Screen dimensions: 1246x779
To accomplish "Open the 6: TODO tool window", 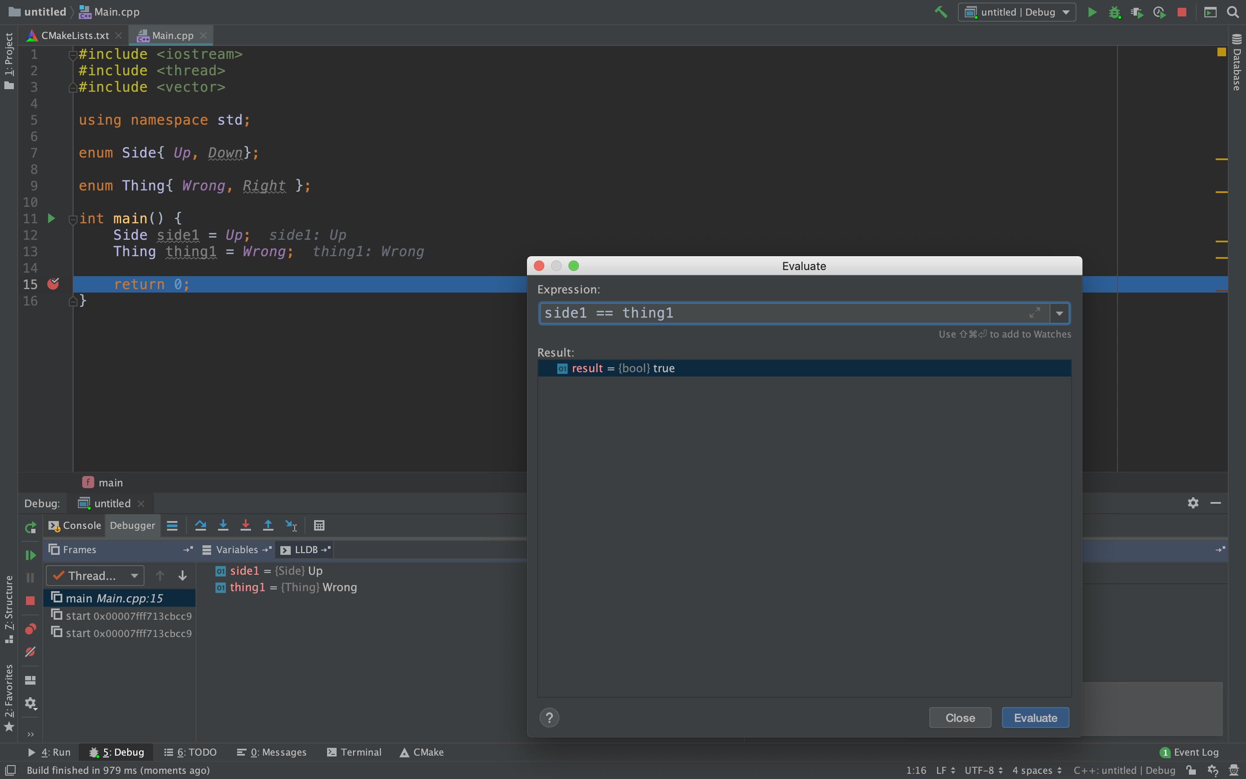I will coord(190,752).
